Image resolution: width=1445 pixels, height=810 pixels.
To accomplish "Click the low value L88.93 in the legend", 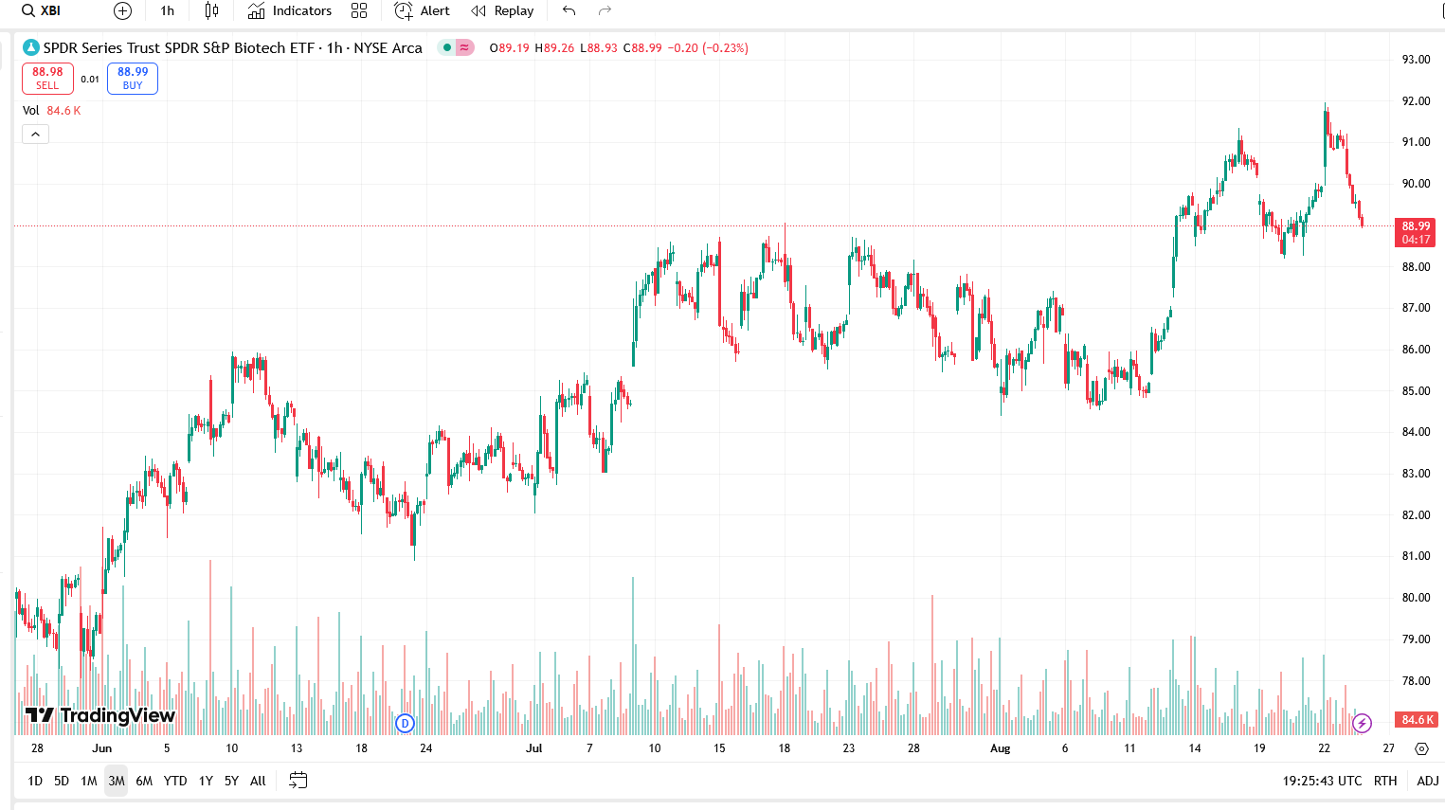I will pyautogui.click(x=599, y=48).
